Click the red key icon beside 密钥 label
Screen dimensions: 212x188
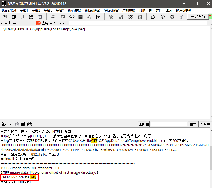click(38, 23)
